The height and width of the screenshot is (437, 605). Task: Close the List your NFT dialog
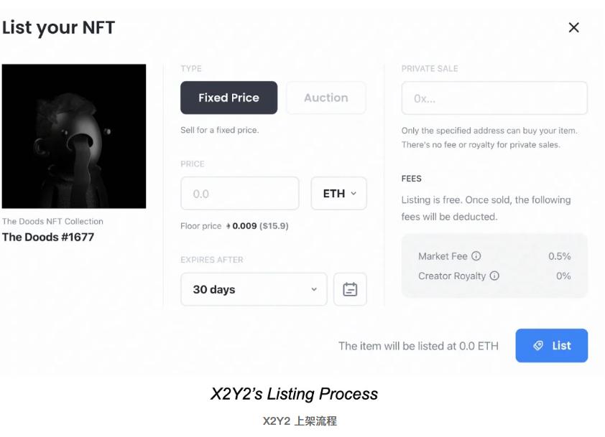click(573, 28)
